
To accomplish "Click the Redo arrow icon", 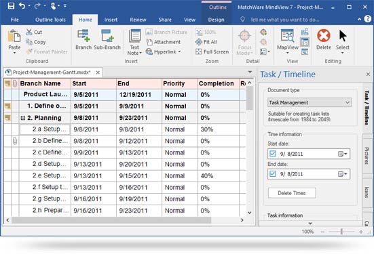I will (37, 5).
